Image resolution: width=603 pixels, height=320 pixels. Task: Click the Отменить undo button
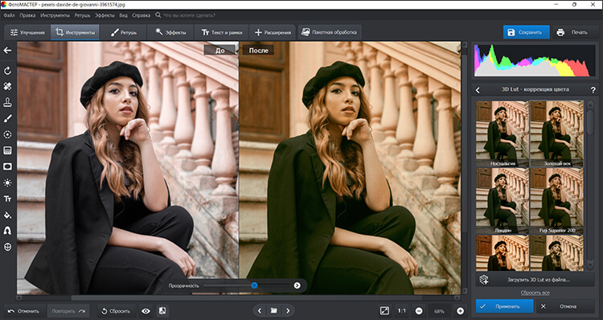(24, 311)
